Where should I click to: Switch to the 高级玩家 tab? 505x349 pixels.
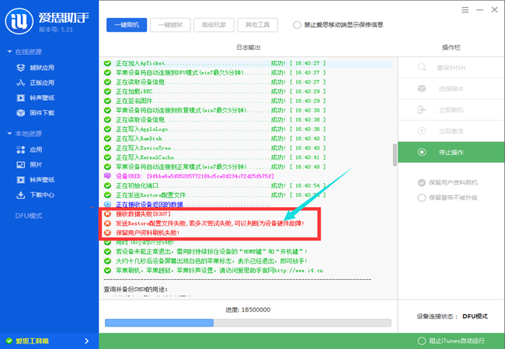point(214,25)
